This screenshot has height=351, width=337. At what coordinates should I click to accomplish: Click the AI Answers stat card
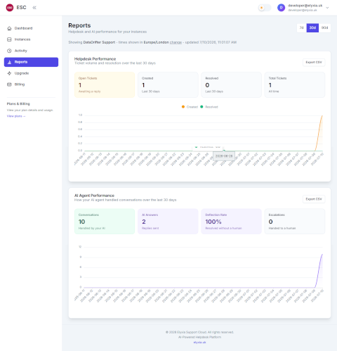(x=168, y=222)
